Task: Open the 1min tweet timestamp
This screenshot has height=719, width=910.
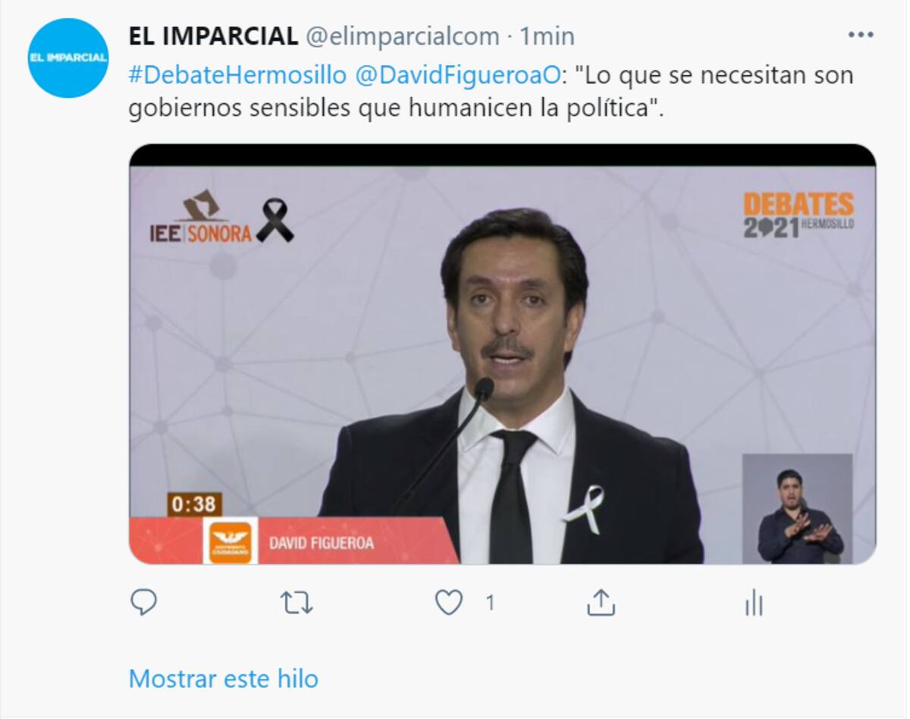Action: tap(547, 36)
